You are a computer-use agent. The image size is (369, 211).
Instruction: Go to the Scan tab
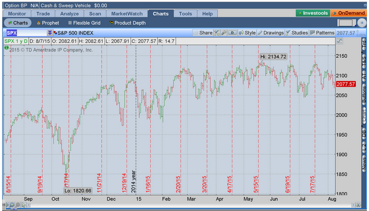95,14
